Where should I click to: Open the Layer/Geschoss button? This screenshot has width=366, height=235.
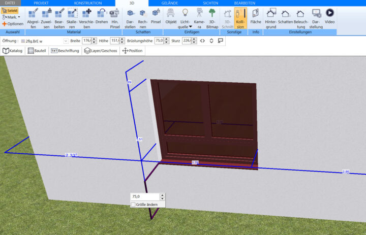tap(101, 51)
